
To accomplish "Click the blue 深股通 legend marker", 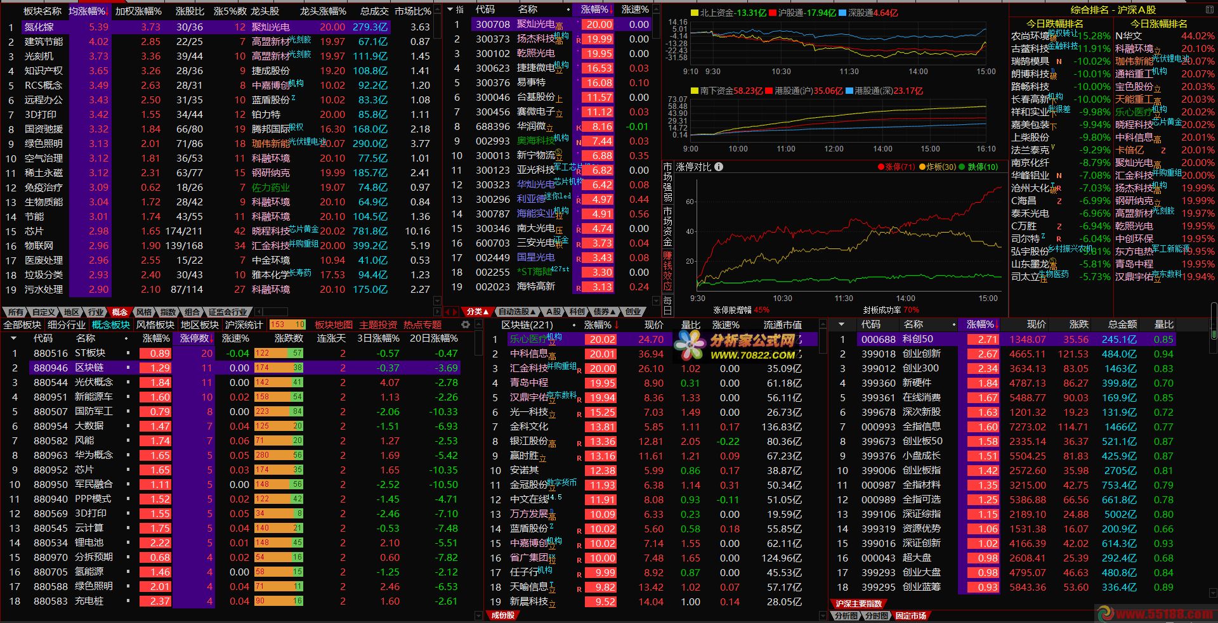I will [842, 13].
